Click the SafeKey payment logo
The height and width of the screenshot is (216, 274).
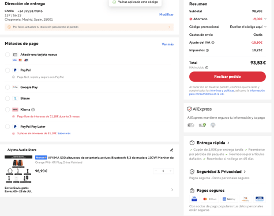pos(229,199)
